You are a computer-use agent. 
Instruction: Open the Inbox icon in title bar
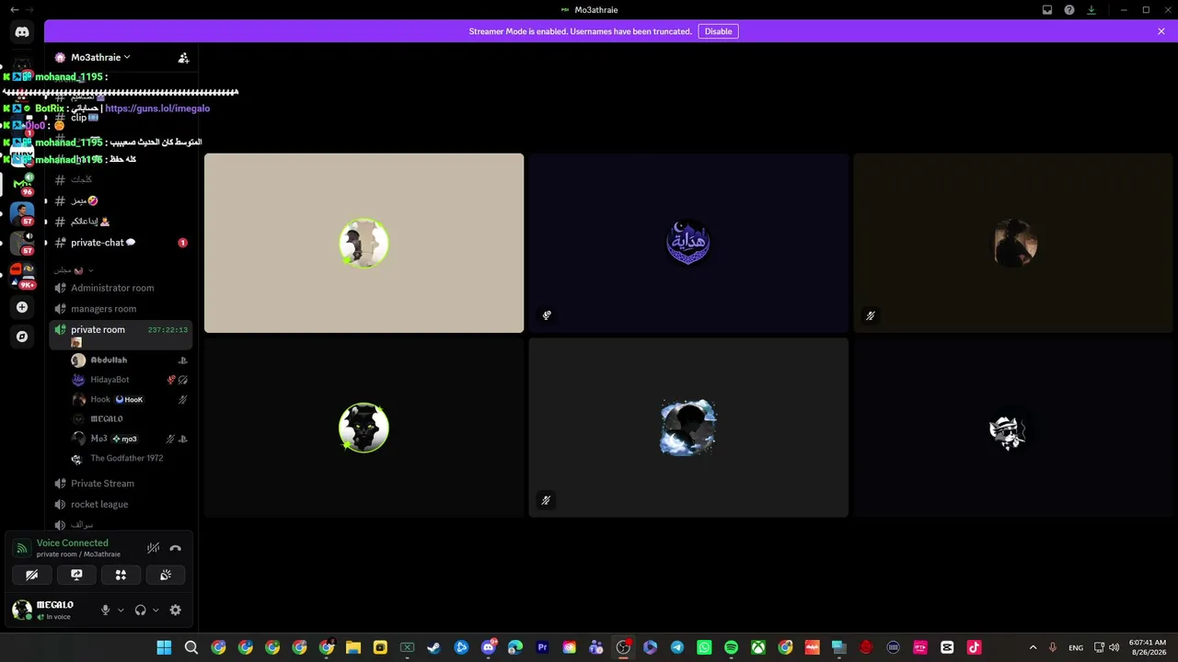(1047, 10)
